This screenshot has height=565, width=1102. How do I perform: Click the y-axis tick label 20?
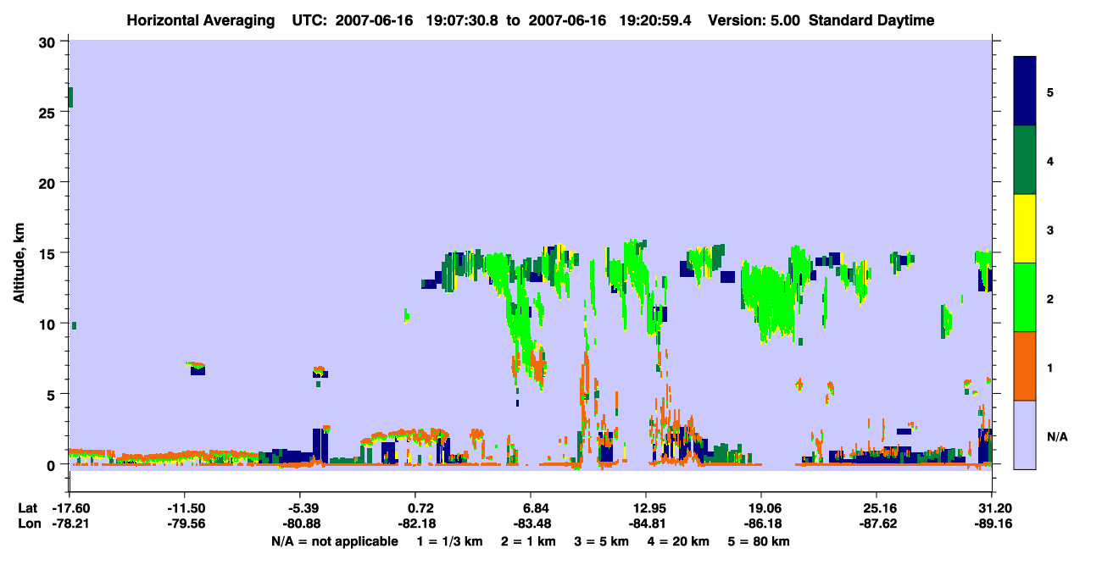[48, 183]
